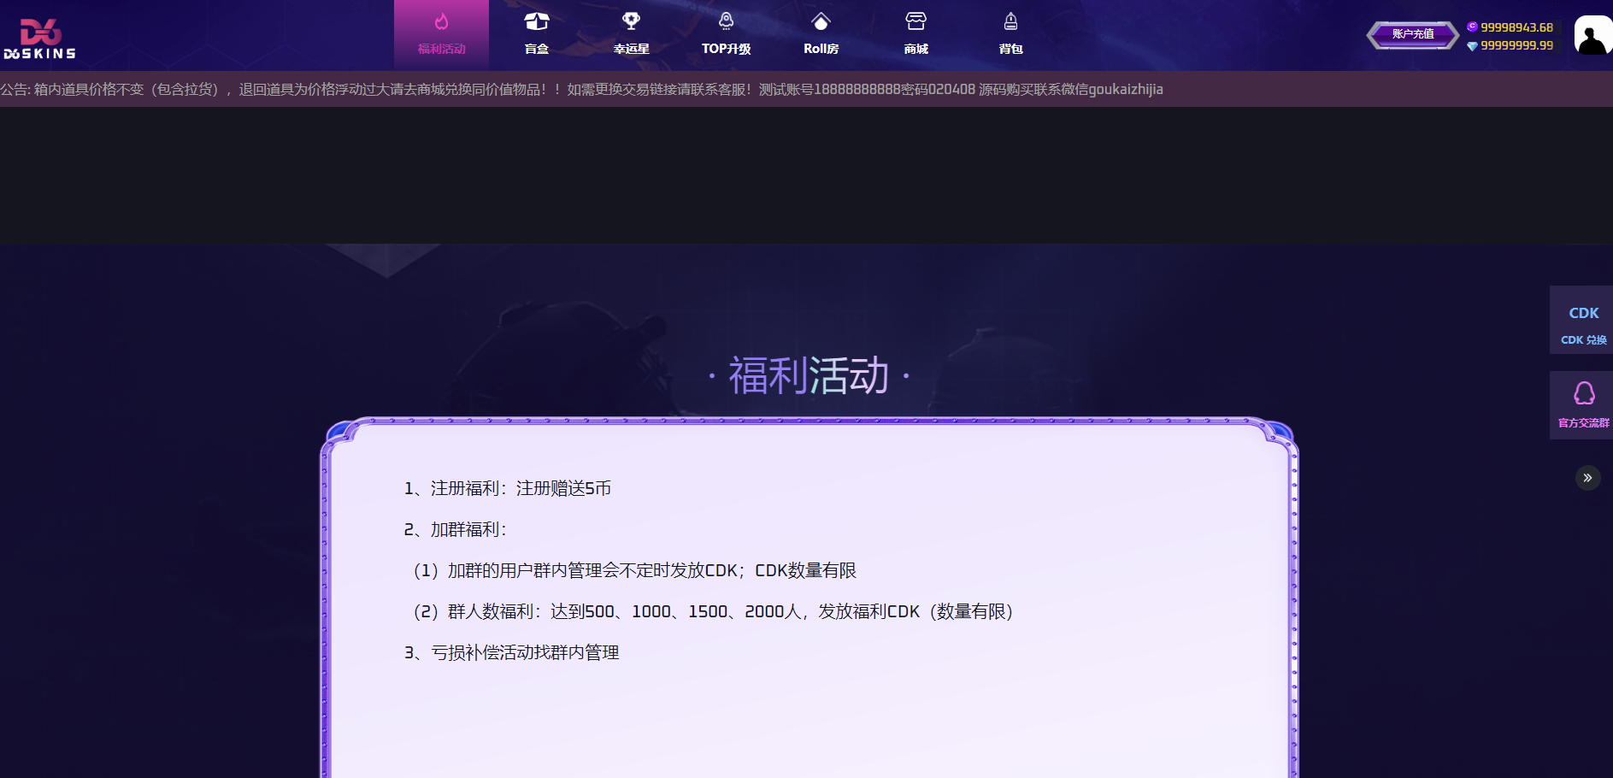The width and height of the screenshot is (1613, 778).
Task: Open the 背包 backpack icon
Action: 1010,21
